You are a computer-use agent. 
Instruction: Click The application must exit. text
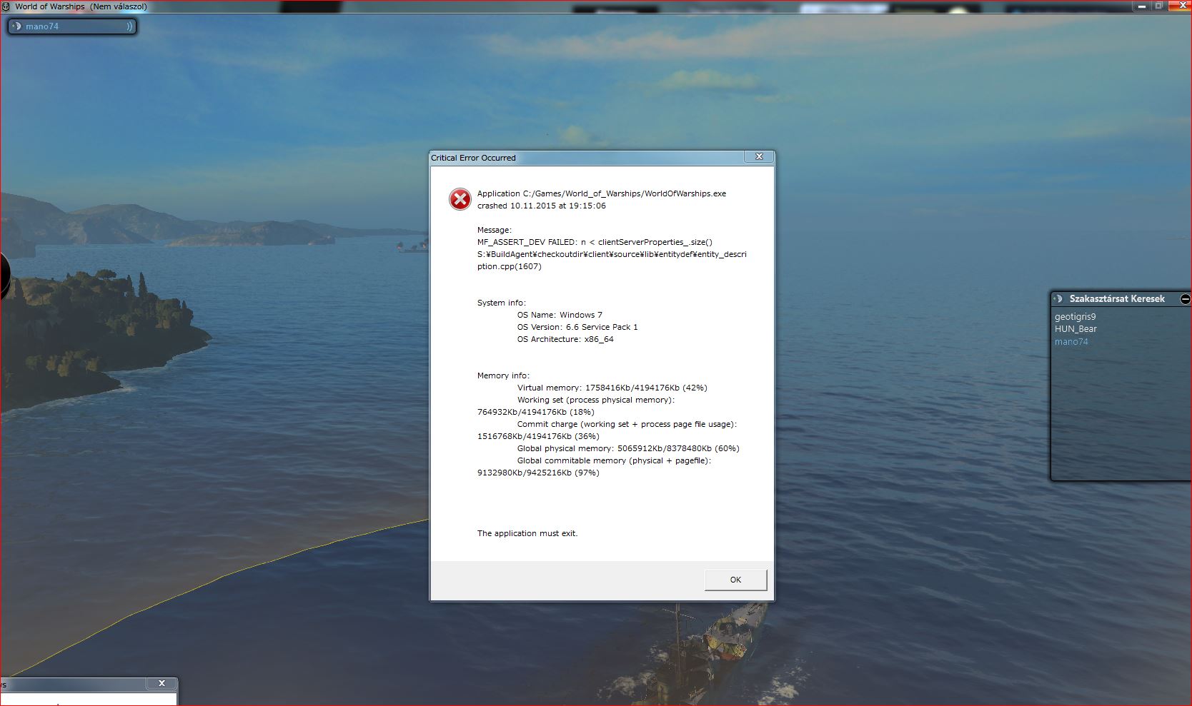click(527, 533)
